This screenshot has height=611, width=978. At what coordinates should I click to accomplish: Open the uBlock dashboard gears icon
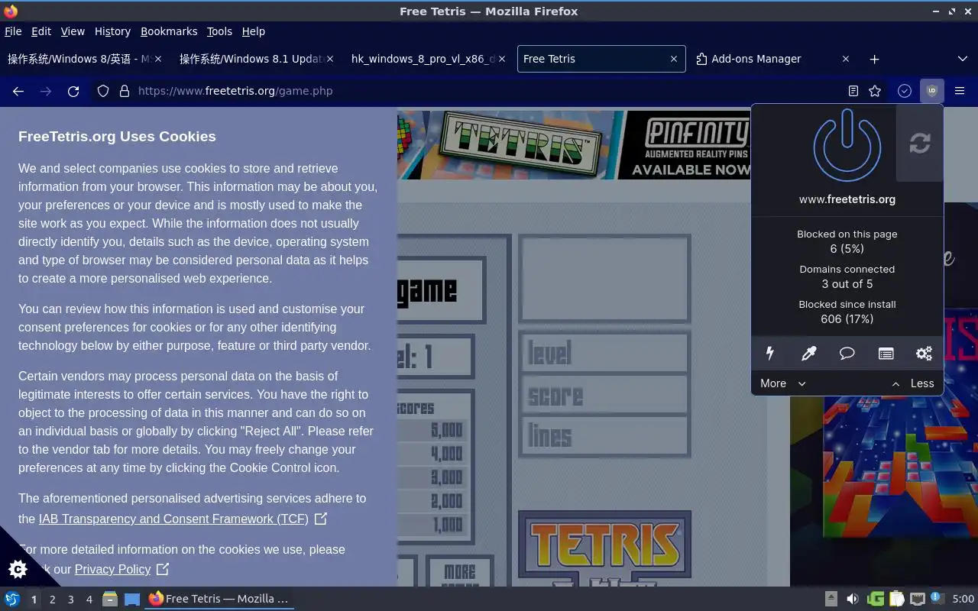pos(924,353)
